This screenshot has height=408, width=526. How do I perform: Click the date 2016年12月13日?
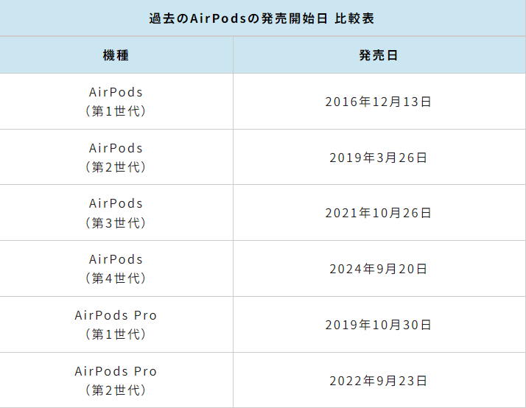[379, 102]
